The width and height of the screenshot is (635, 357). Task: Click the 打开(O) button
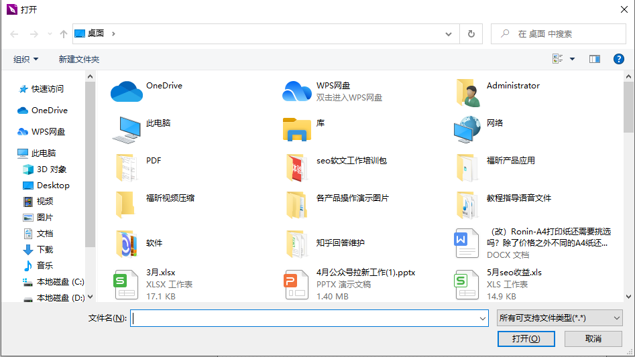[526, 339]
